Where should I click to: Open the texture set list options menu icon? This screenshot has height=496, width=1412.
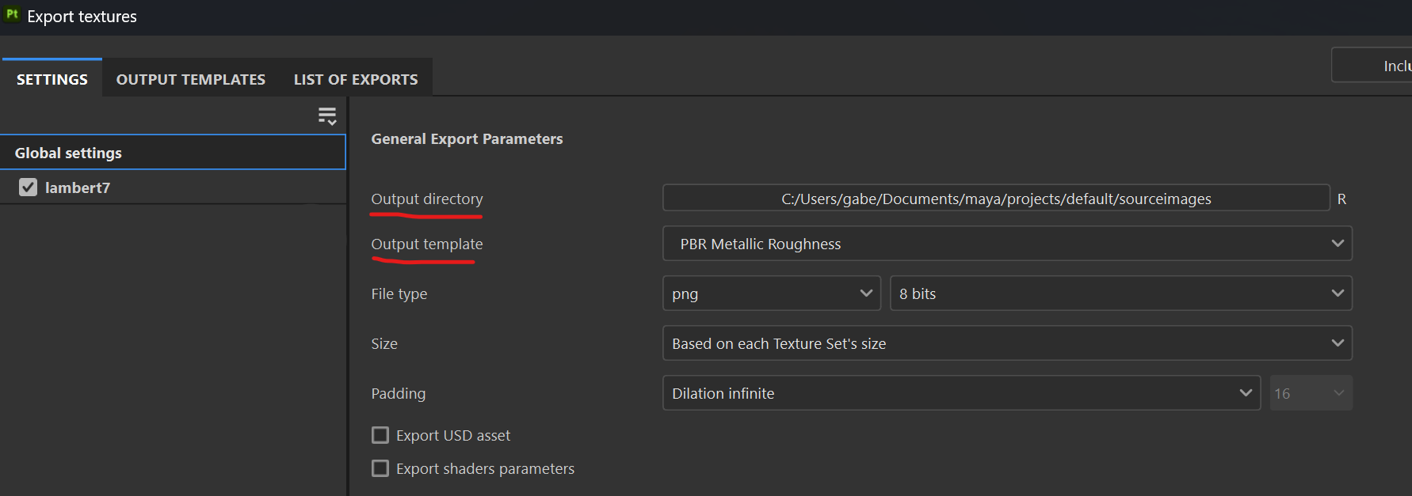(327, 116)
